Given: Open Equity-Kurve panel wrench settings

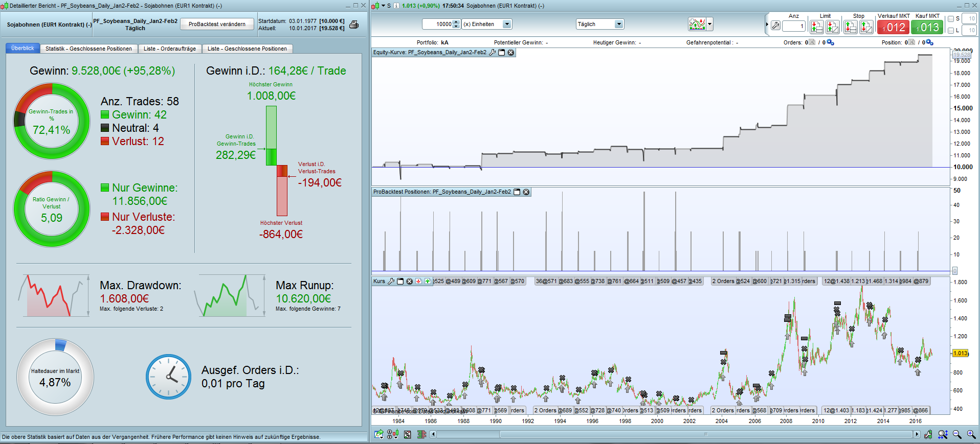Looking at the screenshot, I should click(493, 53).
